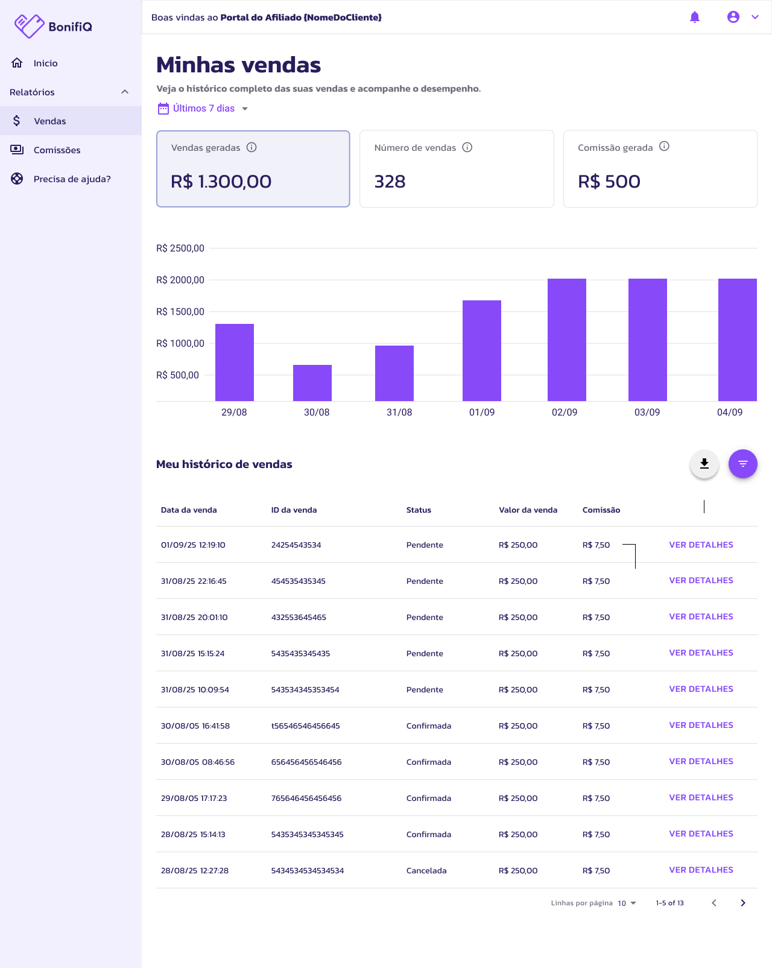Screen dimensions: 772x968
Task: Expand the account menu chevron
Action: point(755,17)
